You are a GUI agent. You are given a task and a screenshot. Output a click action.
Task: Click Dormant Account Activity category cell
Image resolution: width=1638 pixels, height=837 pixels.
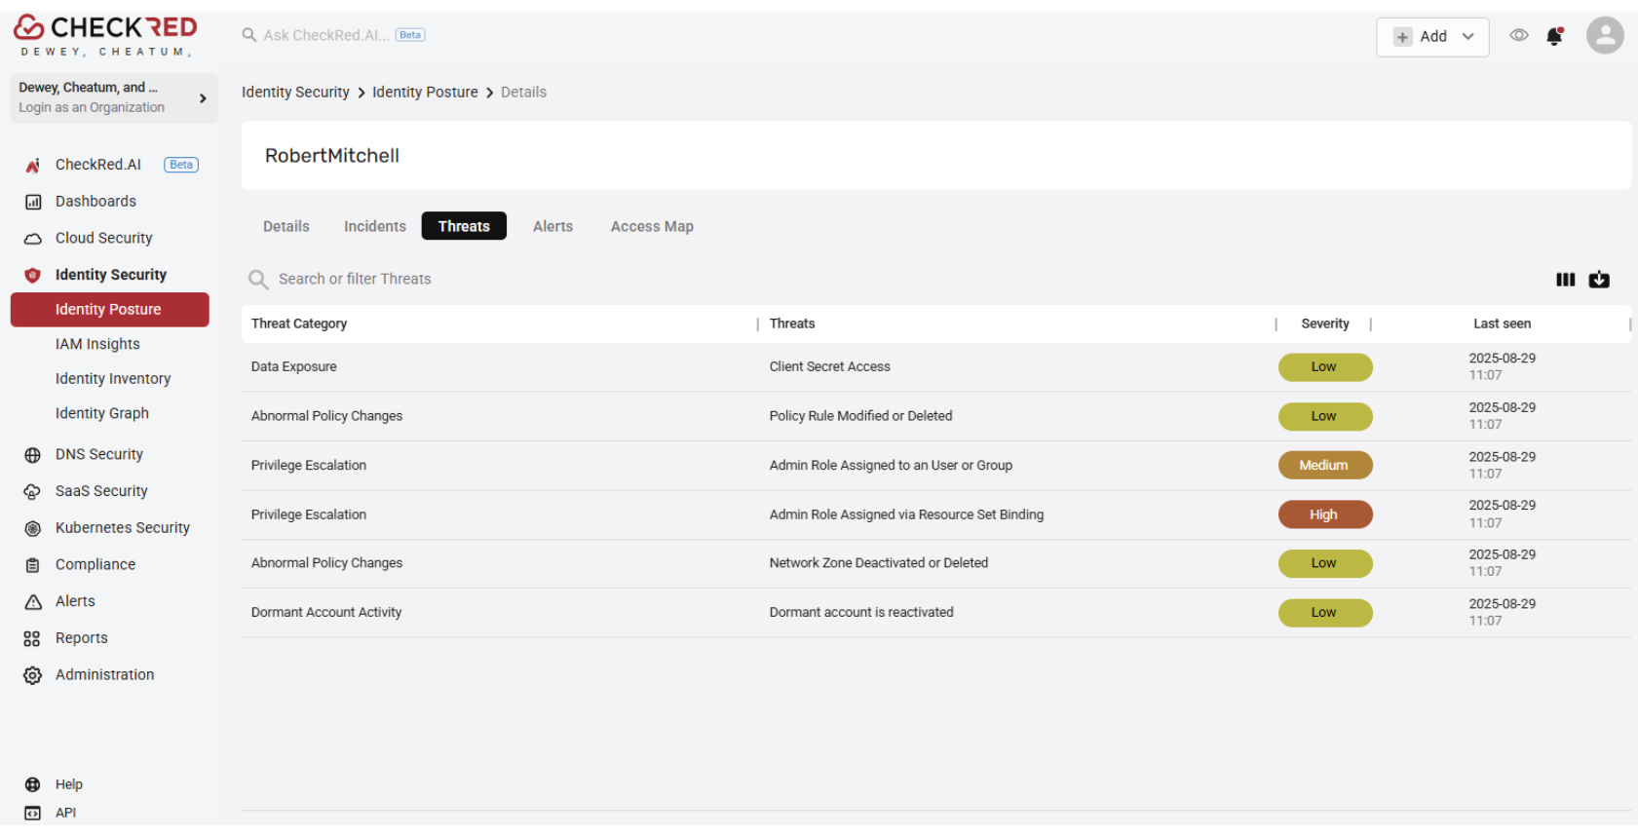click(326, 613)
